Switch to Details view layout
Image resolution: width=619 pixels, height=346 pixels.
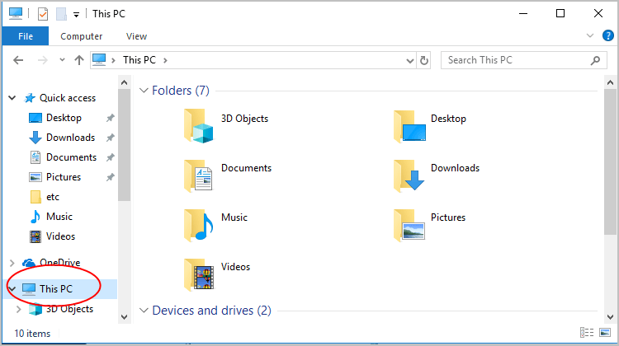coord(587,333)
